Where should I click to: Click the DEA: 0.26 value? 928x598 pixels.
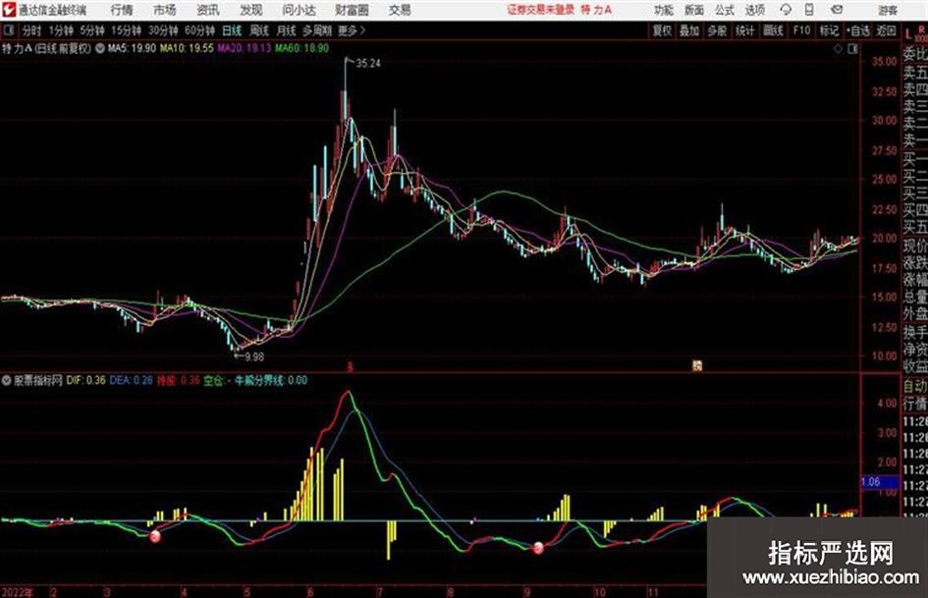(132, 380)
